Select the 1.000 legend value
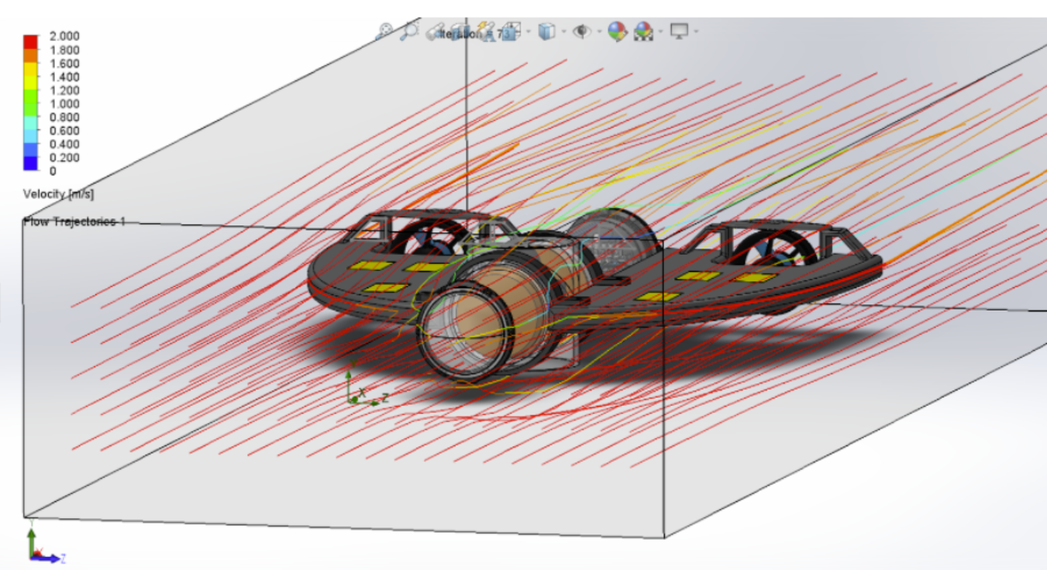 click(x=64, y=104)
